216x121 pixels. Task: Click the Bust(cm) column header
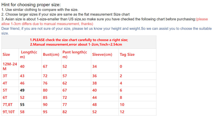click(51, 55)
